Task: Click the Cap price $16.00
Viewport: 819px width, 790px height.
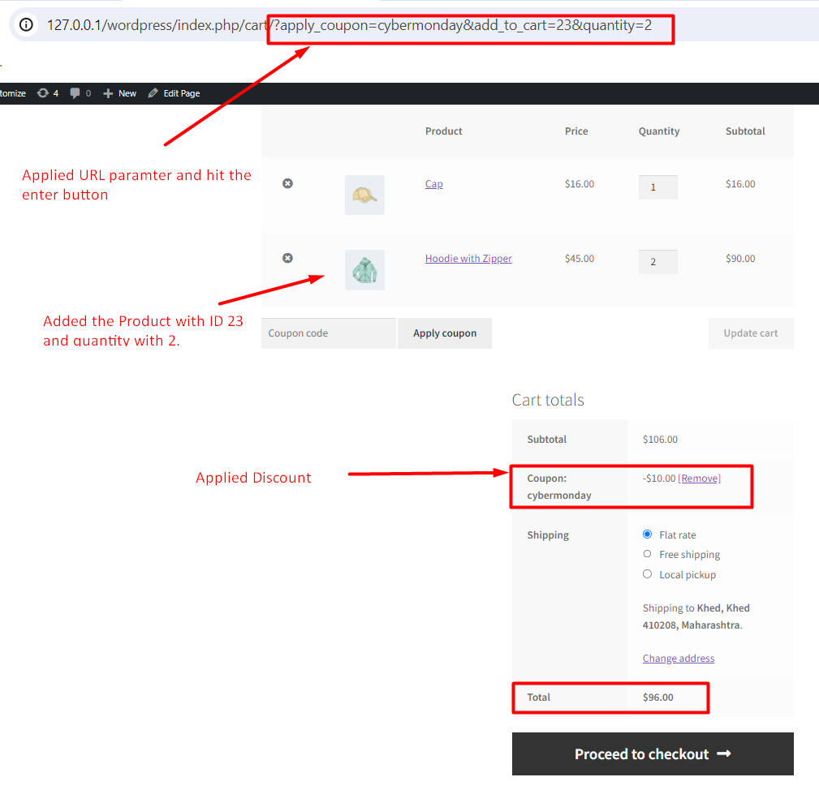Action: (580, 183)
